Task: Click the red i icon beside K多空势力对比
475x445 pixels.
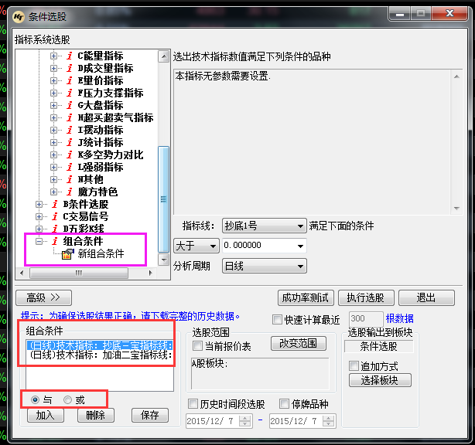Action: 70,155
